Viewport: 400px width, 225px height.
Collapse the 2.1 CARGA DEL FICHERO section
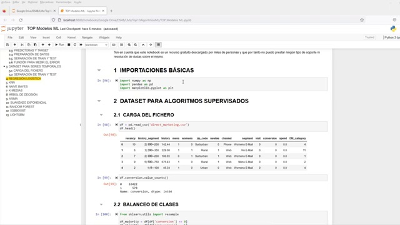point(101,115)
